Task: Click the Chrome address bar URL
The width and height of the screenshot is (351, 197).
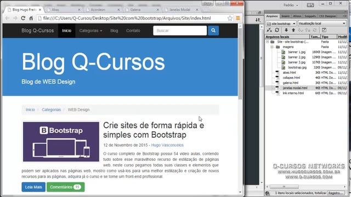Action: (127, 18)
